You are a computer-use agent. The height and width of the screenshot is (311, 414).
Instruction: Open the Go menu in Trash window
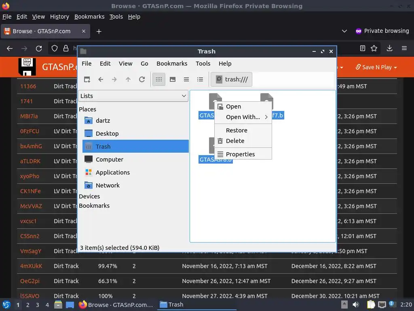(144, 64)
